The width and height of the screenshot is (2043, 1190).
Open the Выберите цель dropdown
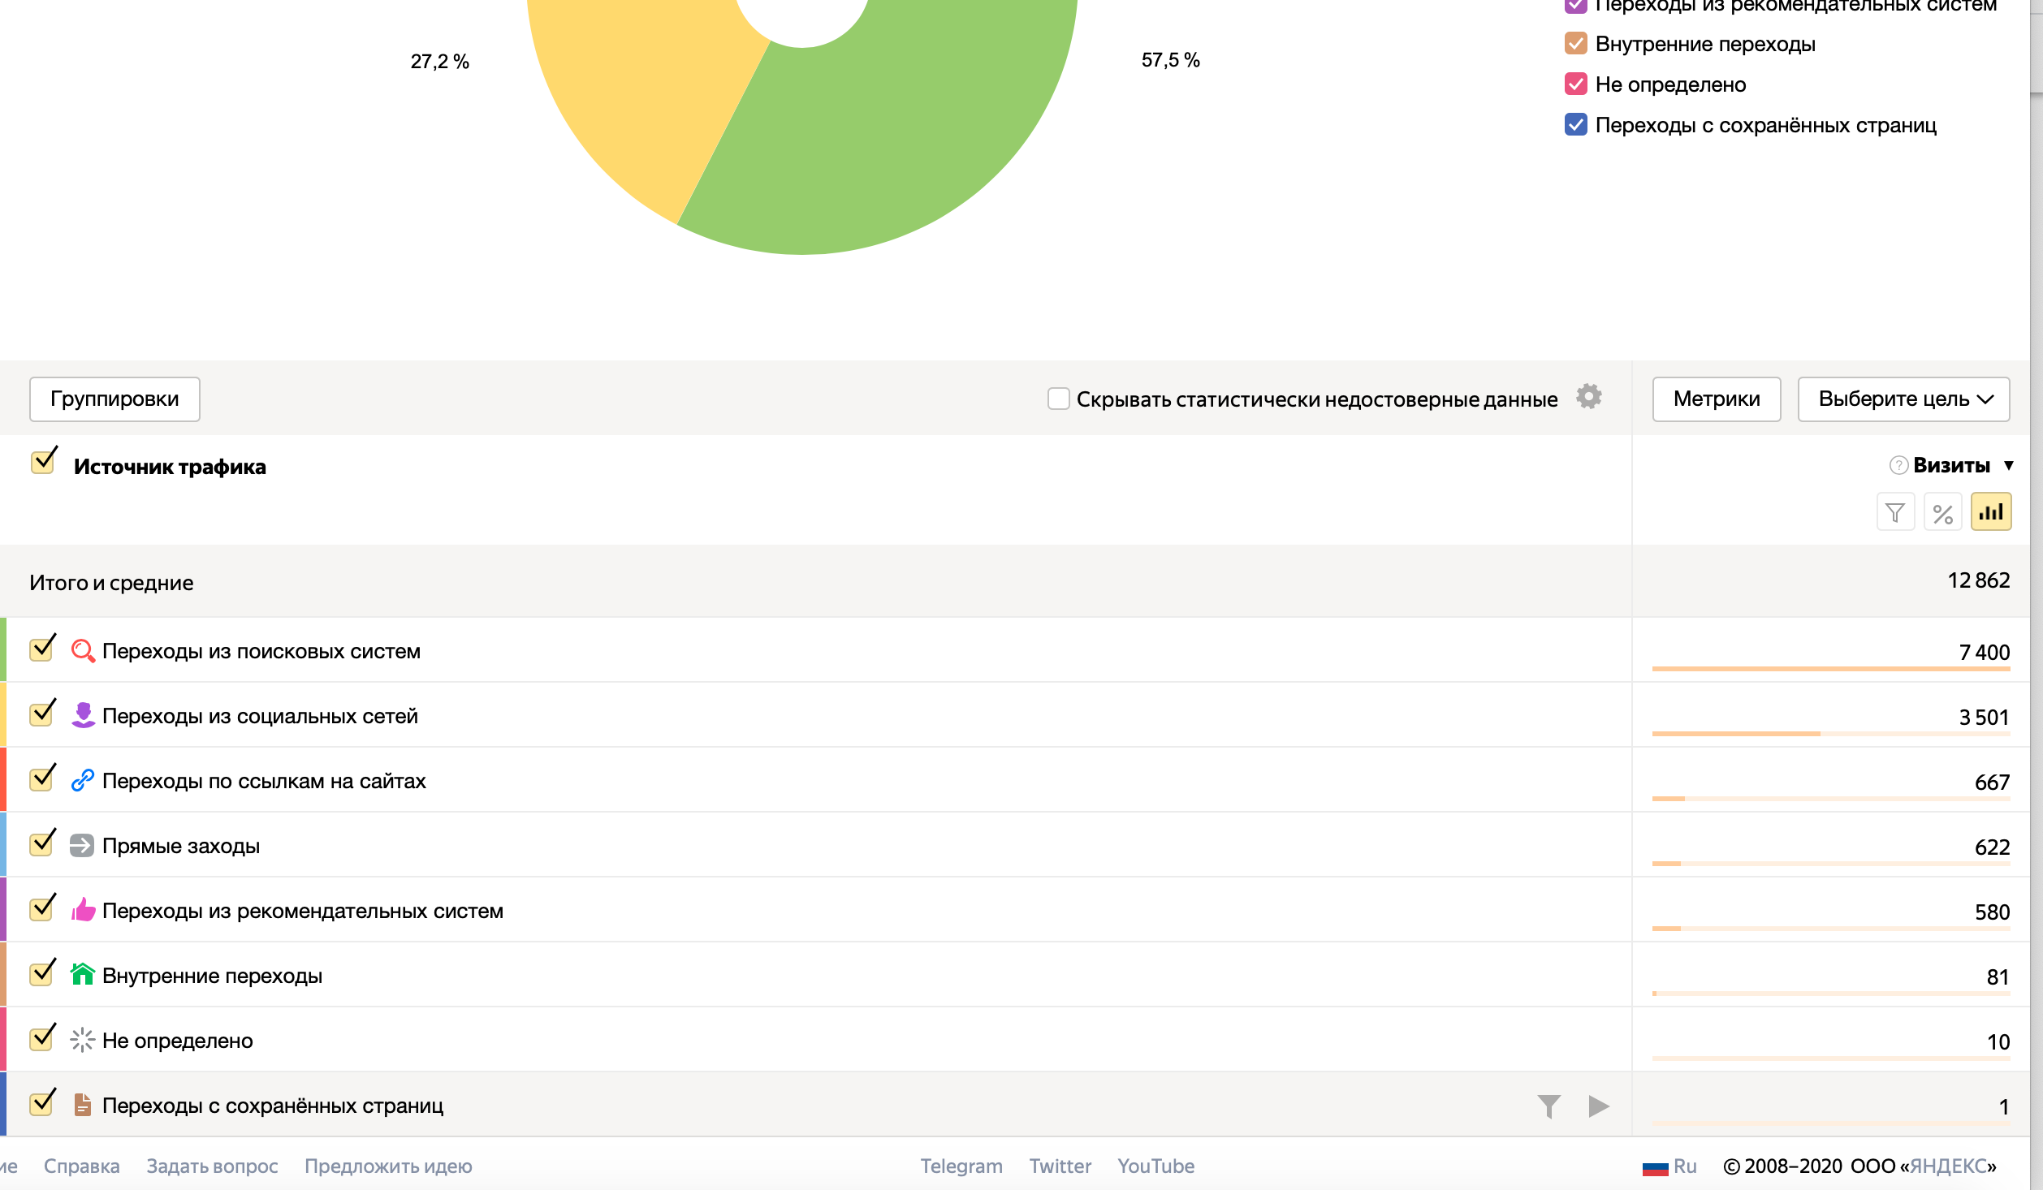1903,399
